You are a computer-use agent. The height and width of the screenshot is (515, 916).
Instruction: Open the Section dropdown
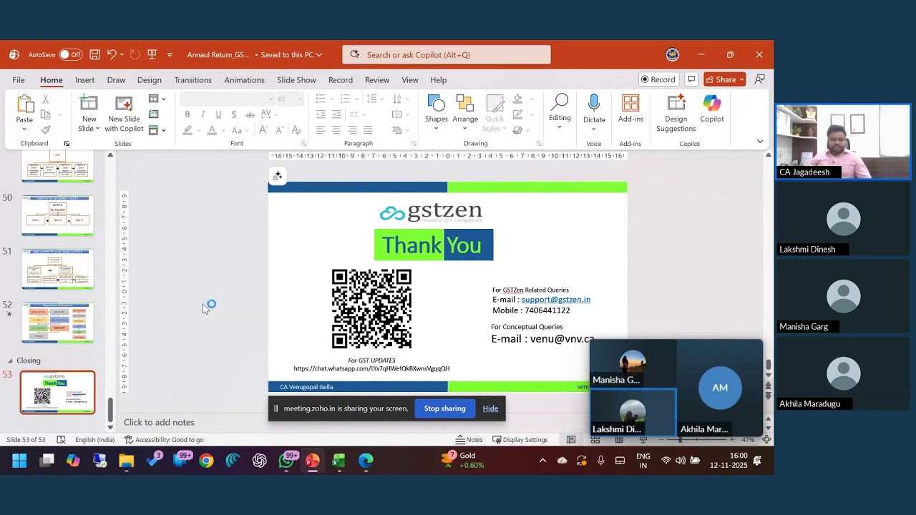click(x=157, y=130)
